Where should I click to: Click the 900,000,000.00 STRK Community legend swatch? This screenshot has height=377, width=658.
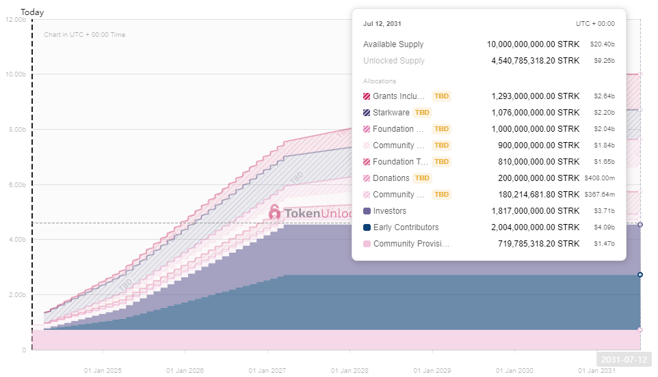tap(367, 145)
